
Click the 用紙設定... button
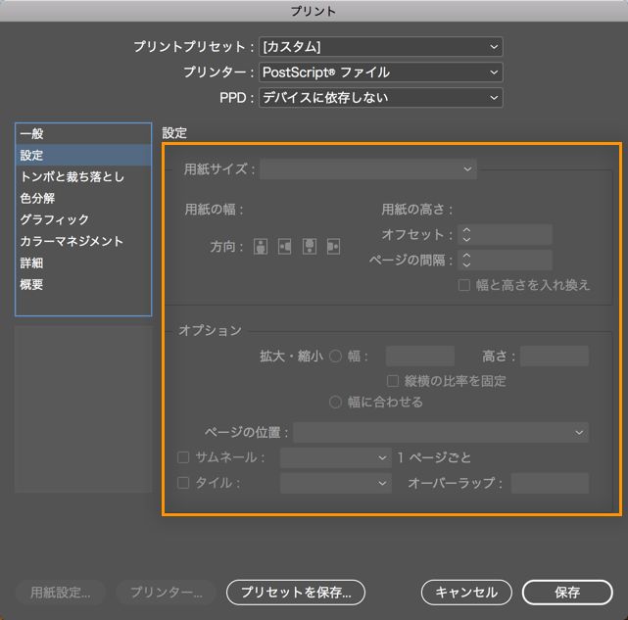pyautogui.click(x=61, y=593)
